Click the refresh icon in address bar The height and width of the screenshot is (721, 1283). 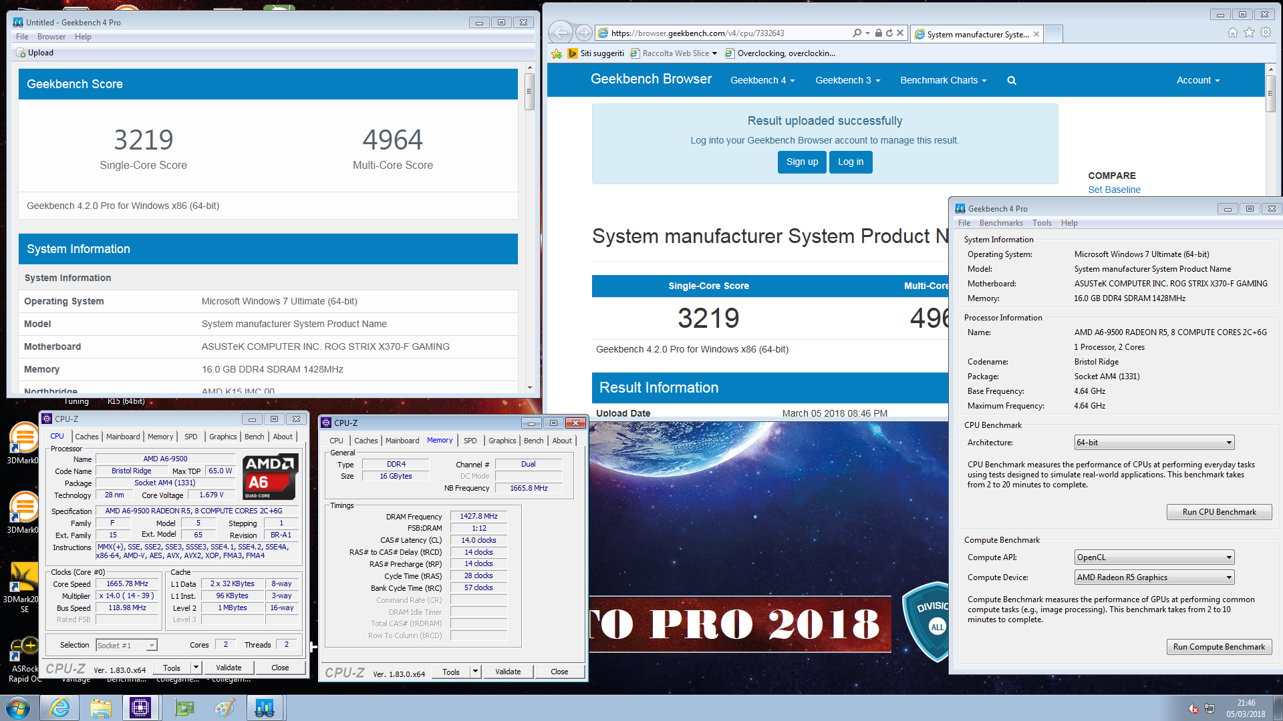click(889, 33)
